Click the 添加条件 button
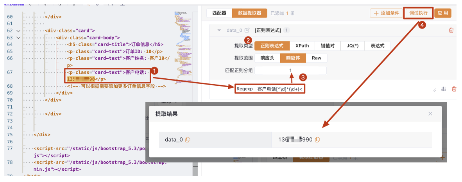The width and height of the screenshot is (462, 182). click(386, 13)
